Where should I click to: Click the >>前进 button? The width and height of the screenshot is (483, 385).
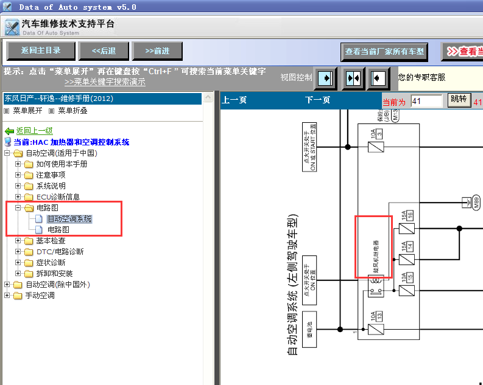pos(157,50)
